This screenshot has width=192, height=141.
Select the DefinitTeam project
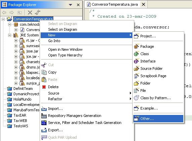[x=23, y=89]
